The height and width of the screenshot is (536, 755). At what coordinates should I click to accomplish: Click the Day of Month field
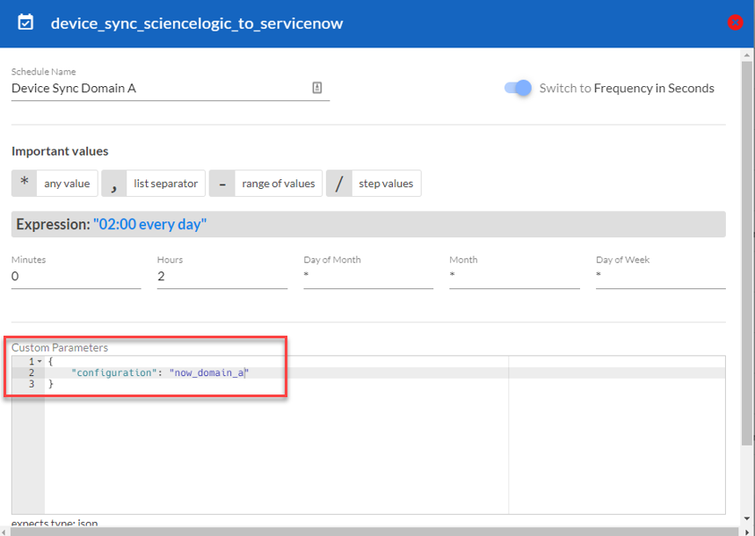pyautogui.click(x=367, y=277)
